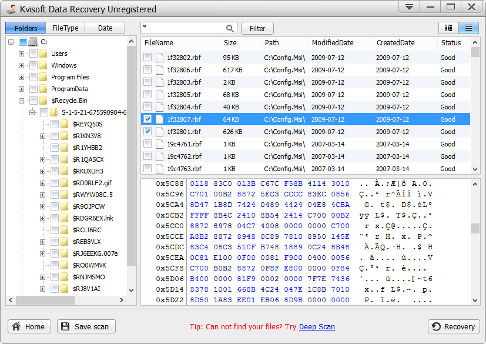Image resolution: width=486 pixels, height=344 pixels.
Task: Sort by the Size column header
Action: [x=240, y=43]
